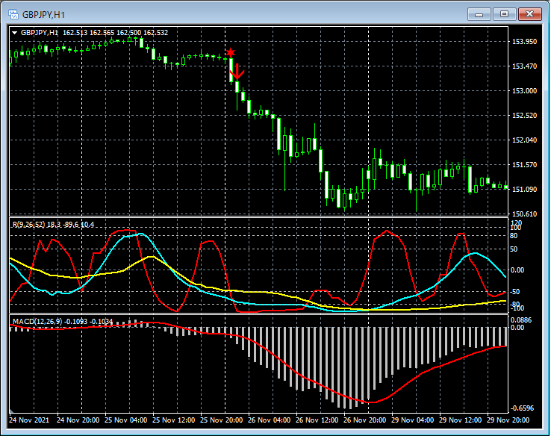This screenshot has width=551, height=436.
Task: Click the 26 Nov 20:00 time label
Action: click(365, 421)
